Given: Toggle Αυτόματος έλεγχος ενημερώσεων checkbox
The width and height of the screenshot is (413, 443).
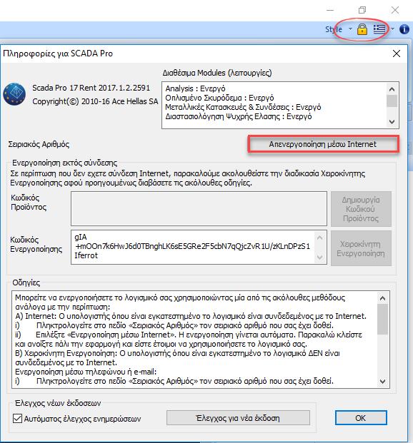Looking at the screenshot, I should click(17, 419).
